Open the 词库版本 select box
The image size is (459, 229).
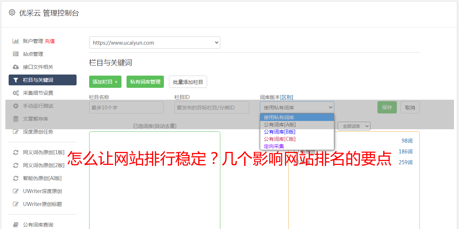point(297,107)
